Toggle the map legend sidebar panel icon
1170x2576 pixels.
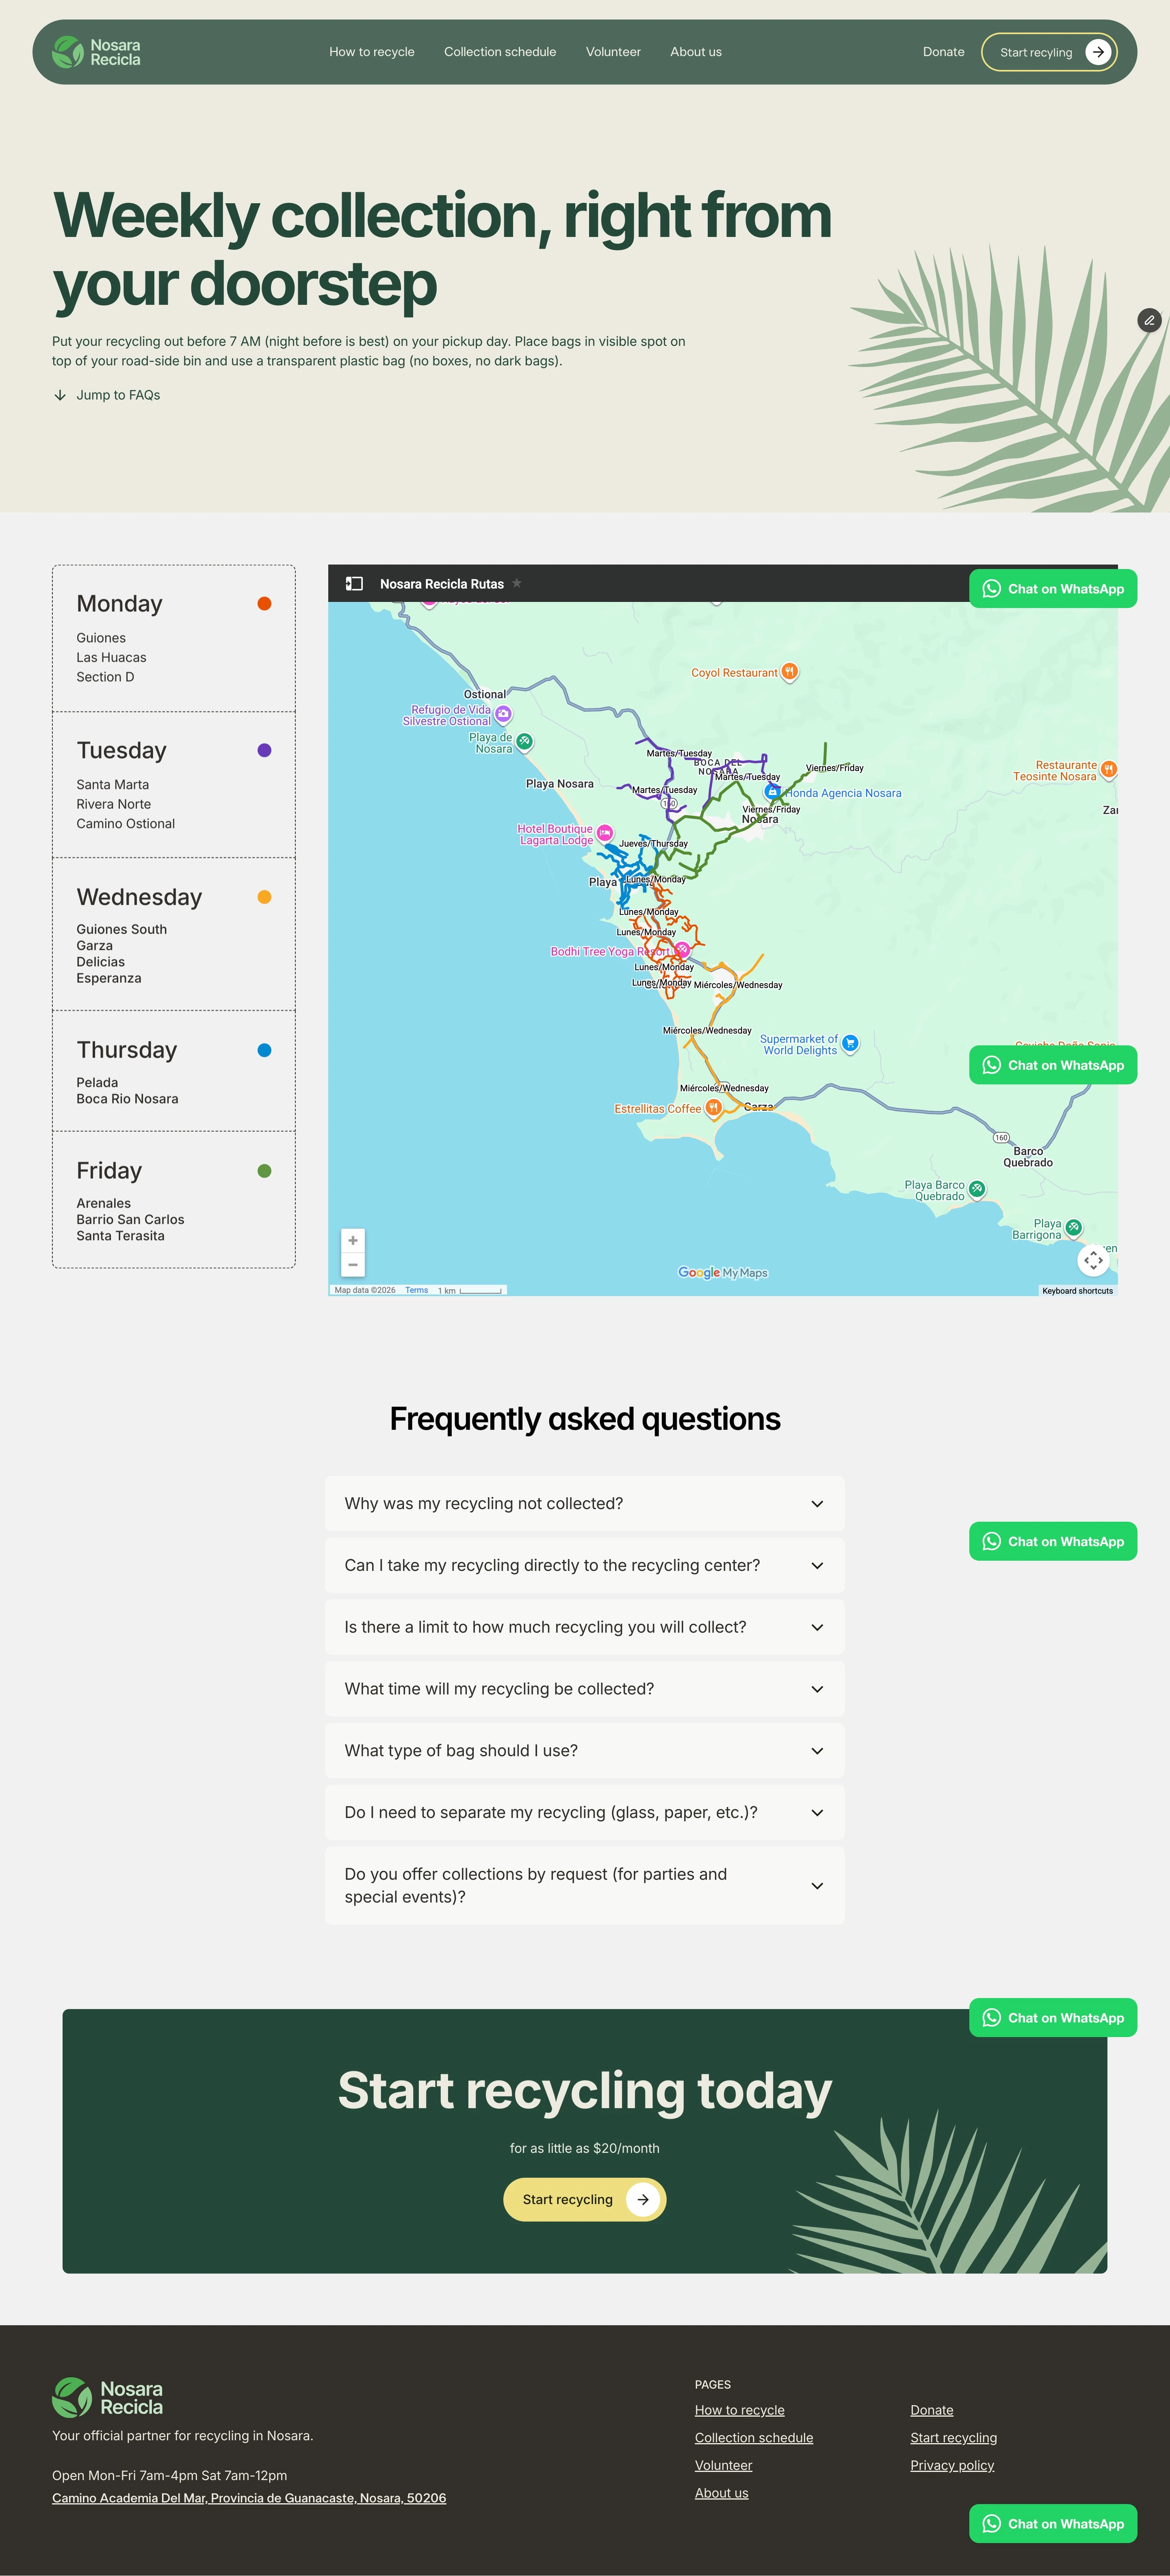354,584
